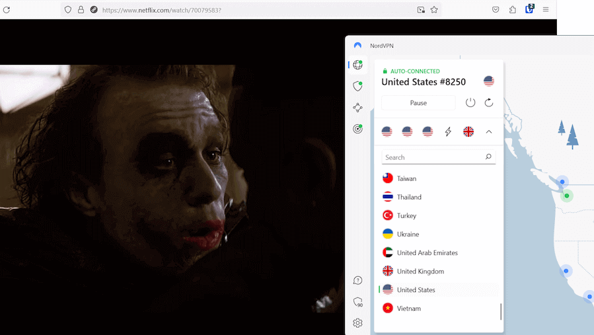
Task: Select the recent UK flag connection
Action: click(x=468, y=131)
